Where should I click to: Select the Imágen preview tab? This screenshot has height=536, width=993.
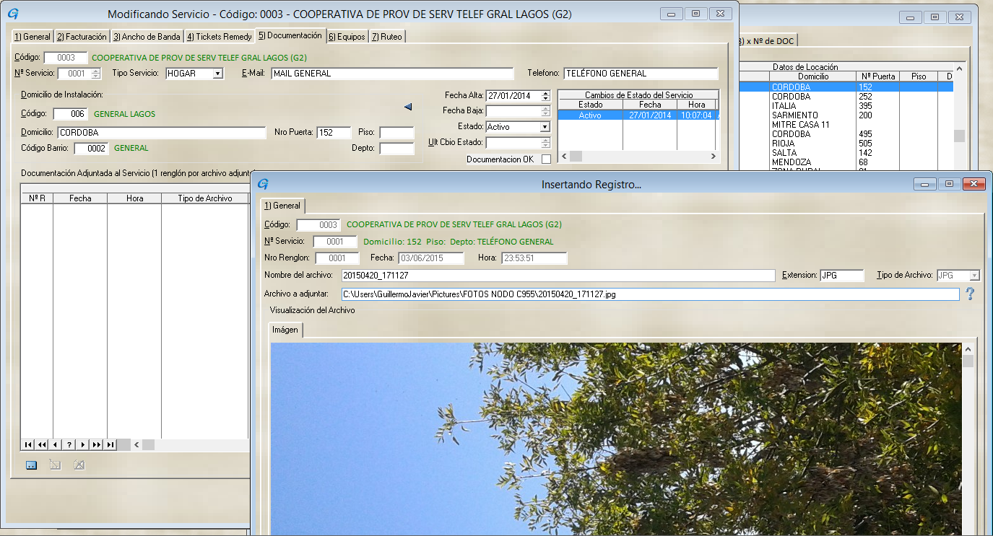click(285, 330)
